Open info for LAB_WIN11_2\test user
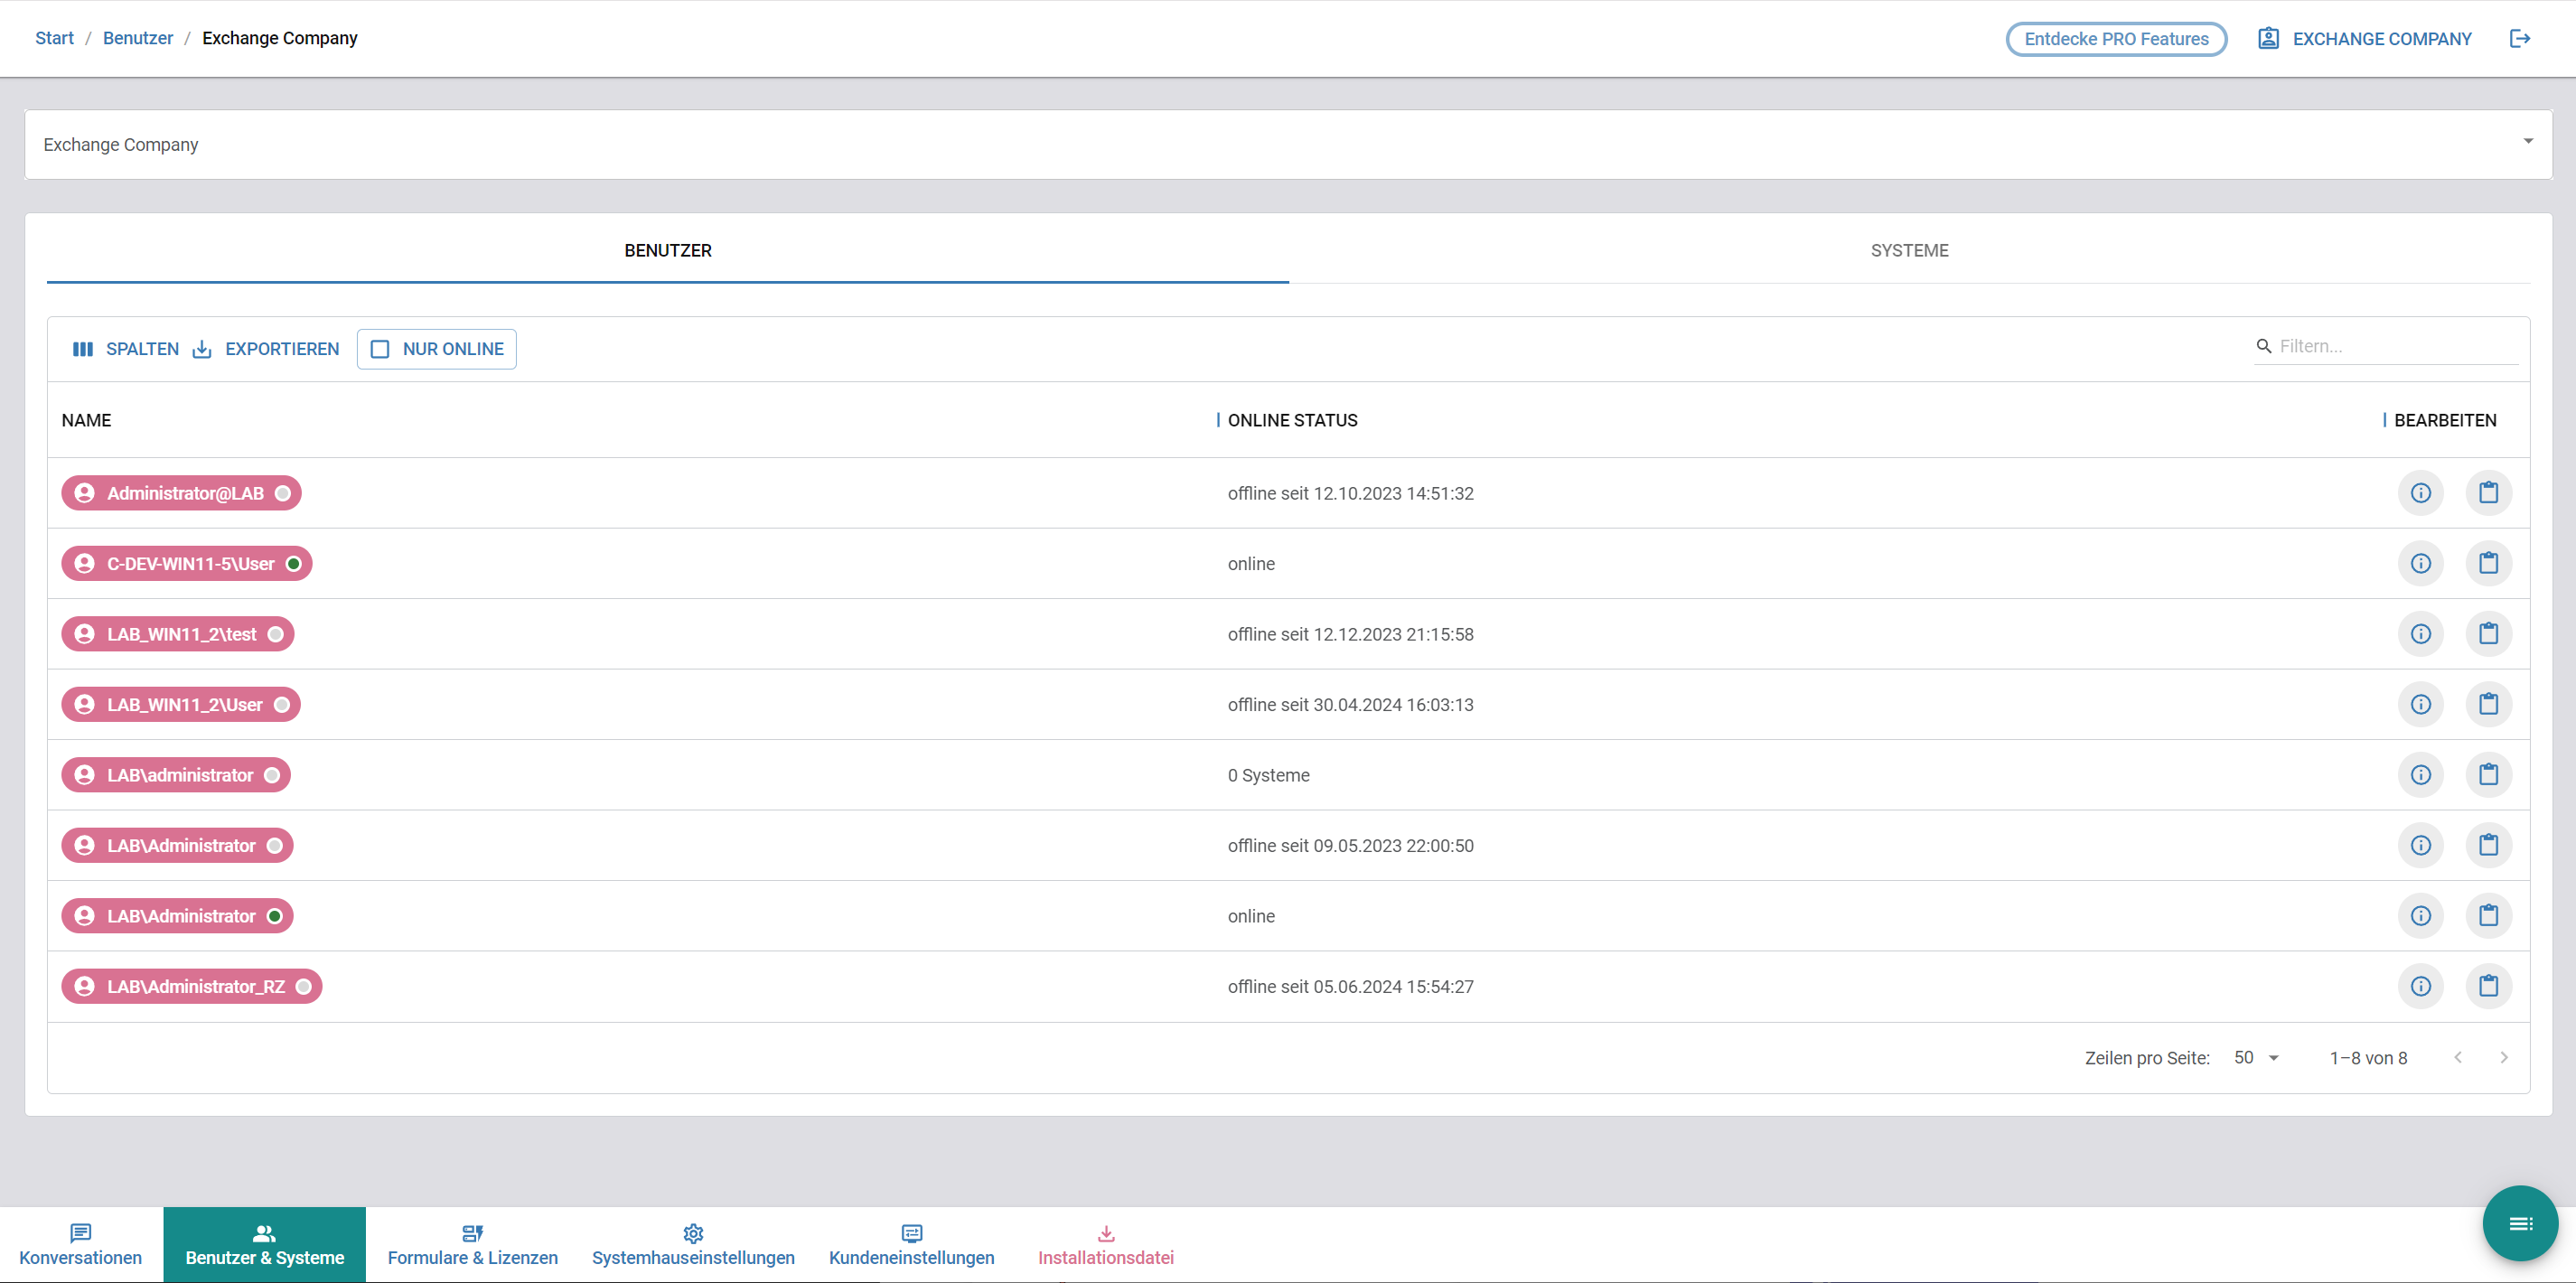The height and width of the screenshot is (1283, 2576). tap(2420, 634)
